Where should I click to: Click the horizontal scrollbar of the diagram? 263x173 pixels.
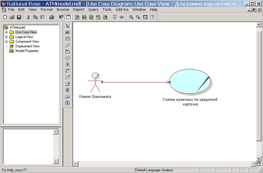pos(164,164)
